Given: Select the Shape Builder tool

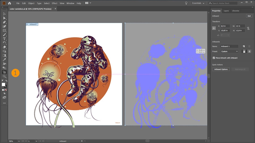Looking at the screenshot, I should [5, 51].
